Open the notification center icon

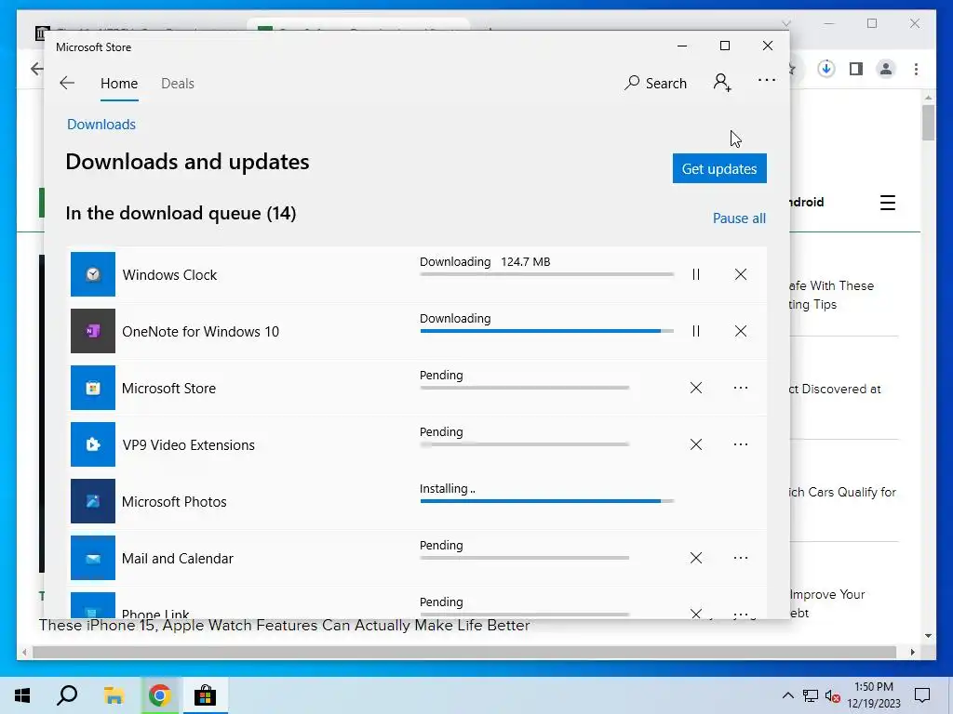tap(922, 695)
